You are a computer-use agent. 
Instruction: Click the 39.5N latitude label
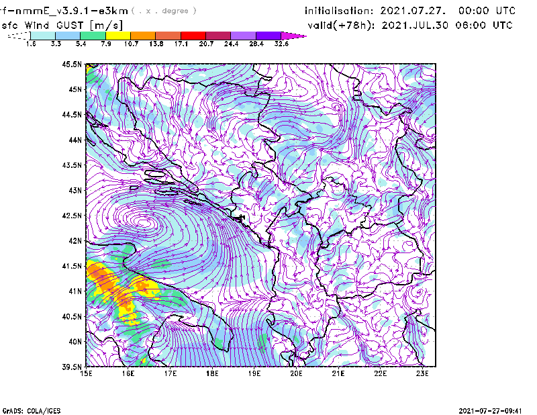click(x=72, y=367)
